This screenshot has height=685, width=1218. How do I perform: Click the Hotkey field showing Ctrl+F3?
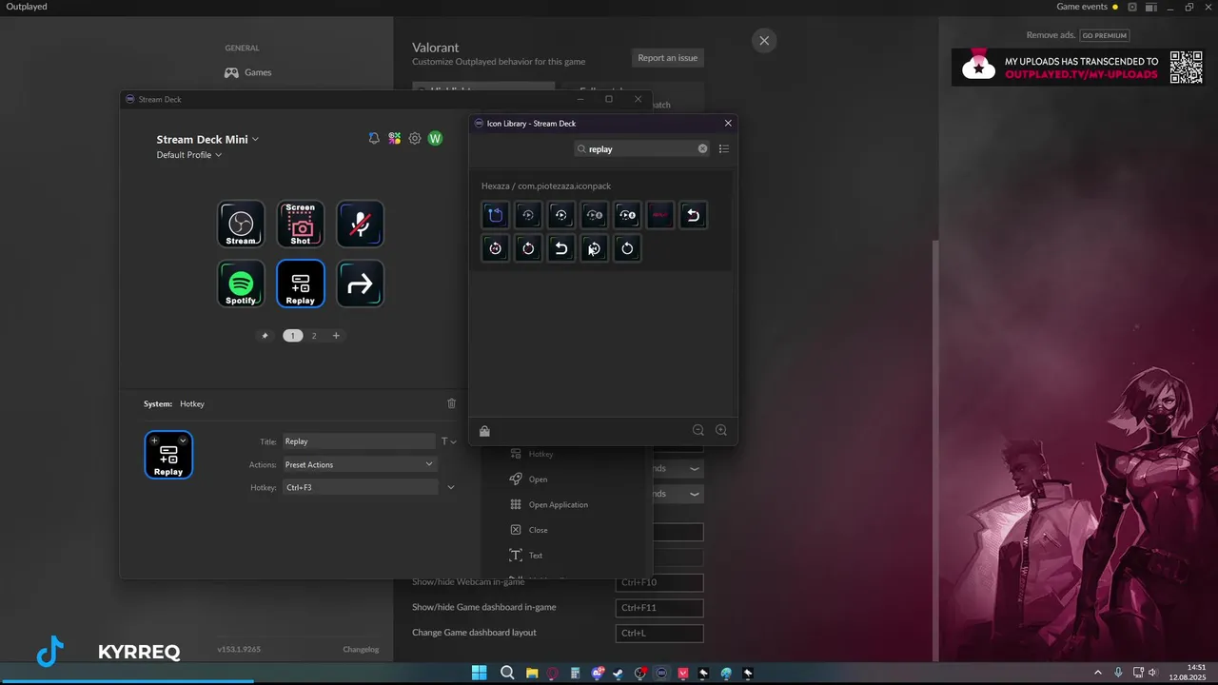coord(361,487)
